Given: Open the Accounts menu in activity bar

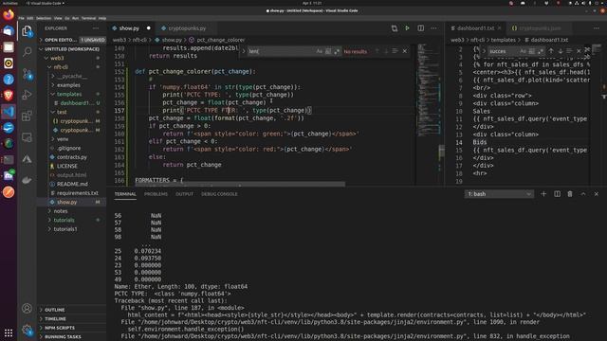Looking at the screenshot, I should [x=28, y=308].
